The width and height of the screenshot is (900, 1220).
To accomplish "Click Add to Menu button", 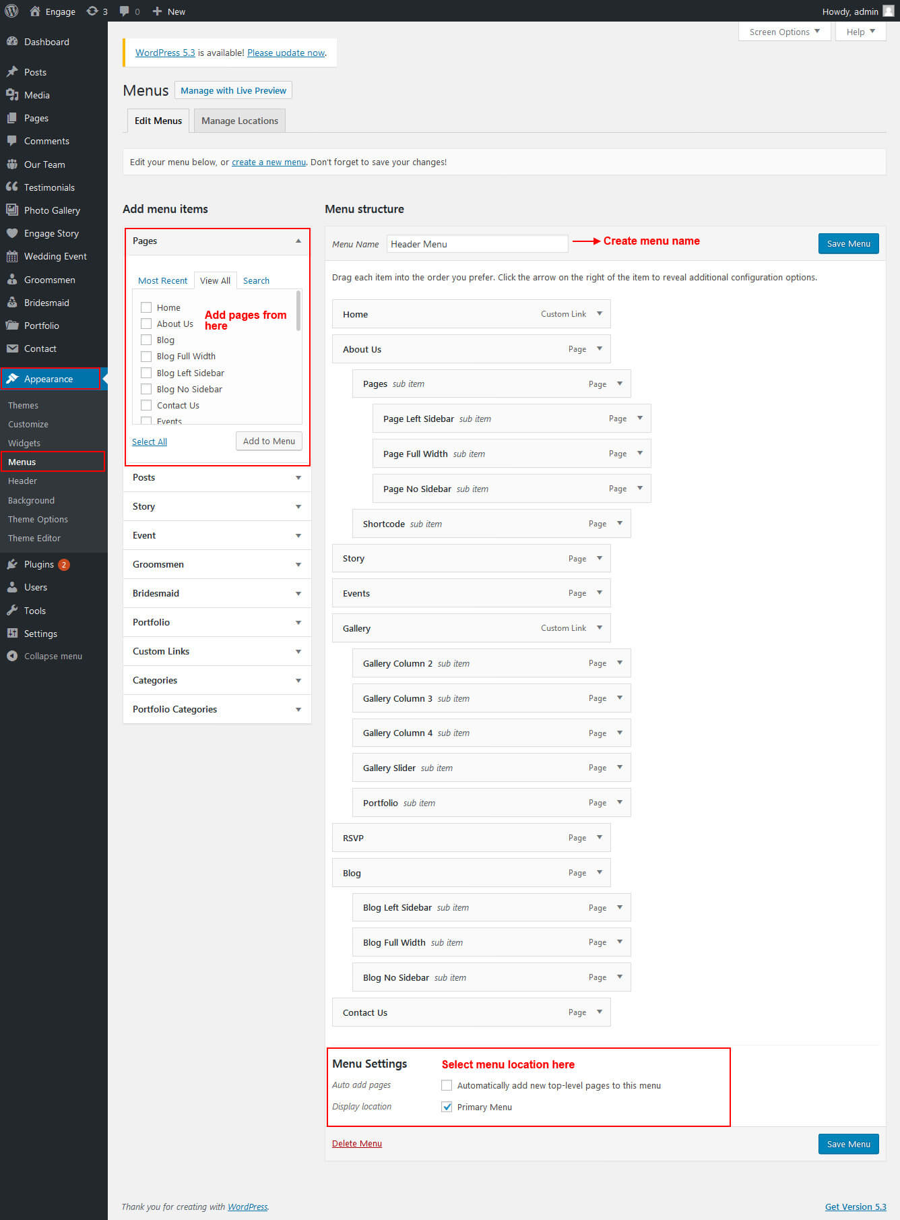I will (269, 441).
